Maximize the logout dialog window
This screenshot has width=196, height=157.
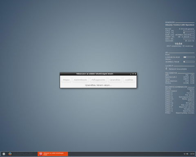point(133,74)
